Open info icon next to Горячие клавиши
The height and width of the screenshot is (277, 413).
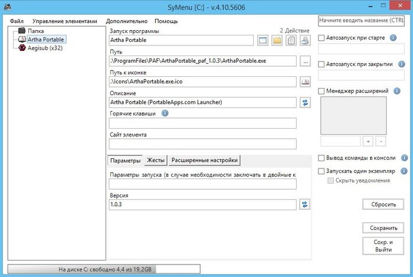click(165, 113)
